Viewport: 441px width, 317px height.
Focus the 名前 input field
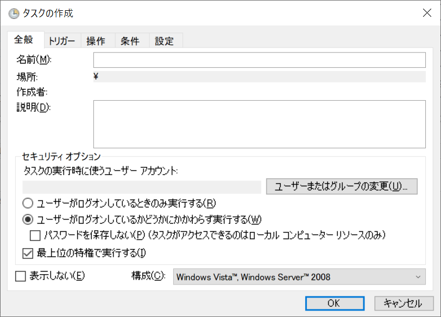click(259, 60)
